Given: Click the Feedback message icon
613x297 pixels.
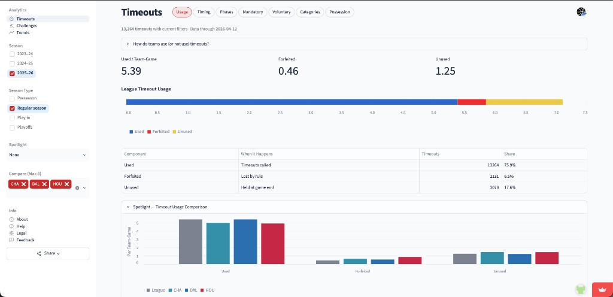Looking at the screenshot, I should coord(12,240).
